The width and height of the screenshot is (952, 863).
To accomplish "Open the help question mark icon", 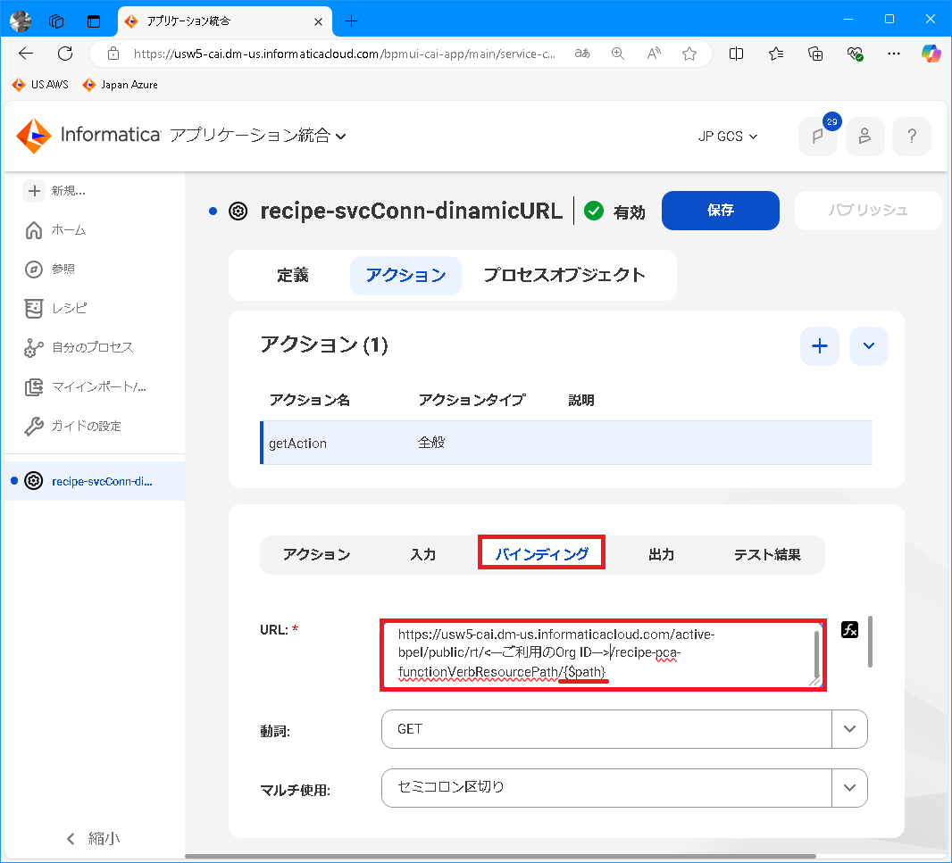I will (911, 136).
